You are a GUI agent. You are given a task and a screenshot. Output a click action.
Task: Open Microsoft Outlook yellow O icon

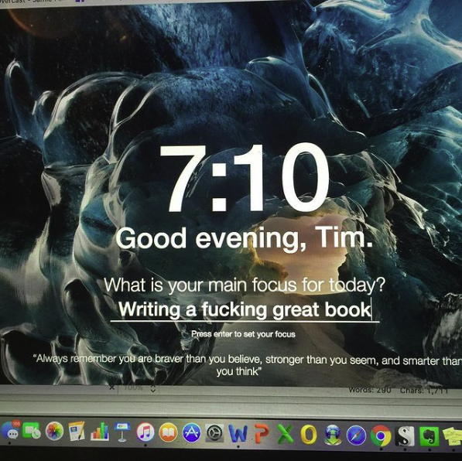pyautogui.click(x=309, y=435)
